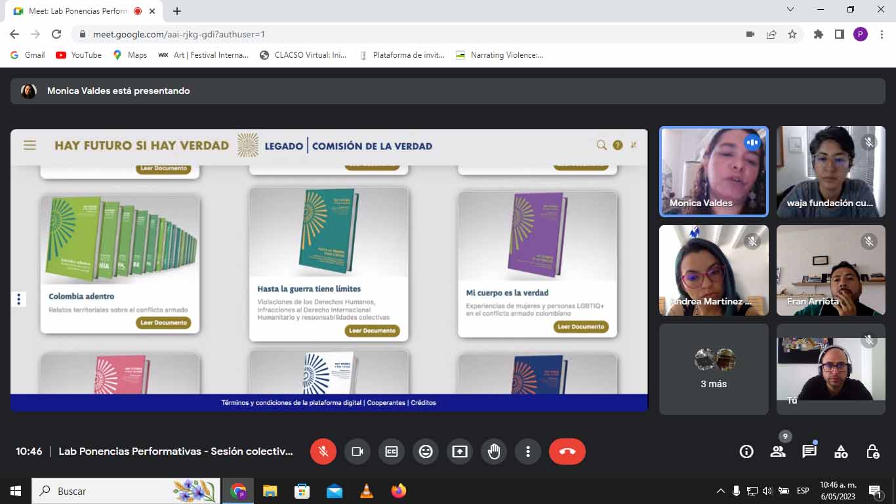Click the Cooperantes footer link
Screen dimensions: 896x504
(x=386, y=403)
